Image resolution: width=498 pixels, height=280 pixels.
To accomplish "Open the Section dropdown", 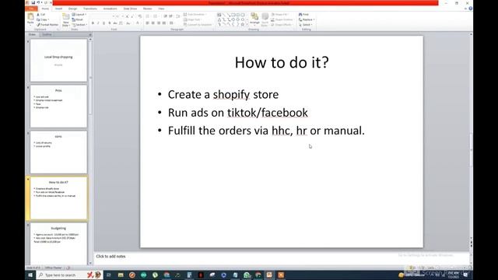I will coord(79,24).
